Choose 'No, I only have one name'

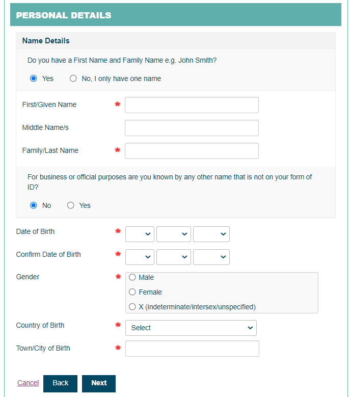[73, 78]
